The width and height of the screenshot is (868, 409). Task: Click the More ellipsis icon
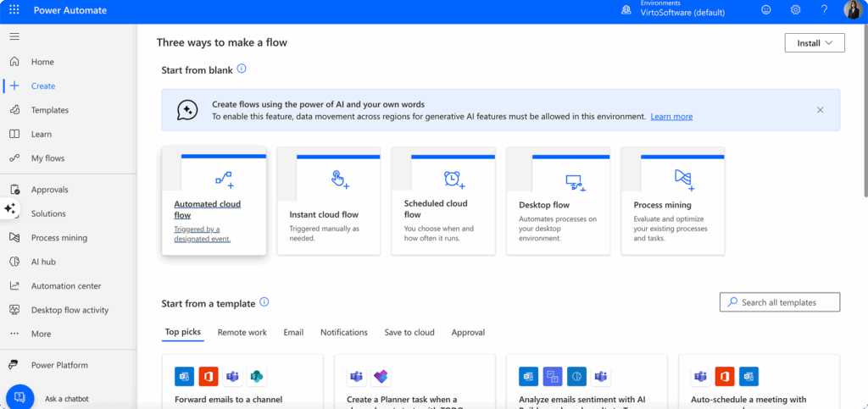coord(14,334)
